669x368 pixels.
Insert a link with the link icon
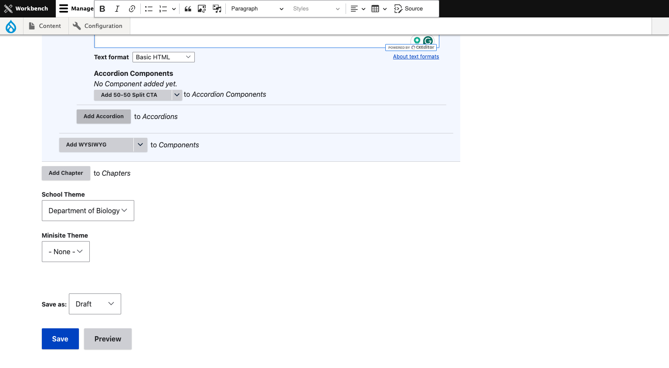(x=132, y=9)
